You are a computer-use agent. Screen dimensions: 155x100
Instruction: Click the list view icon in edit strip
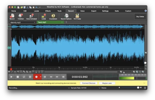point(42,72)
